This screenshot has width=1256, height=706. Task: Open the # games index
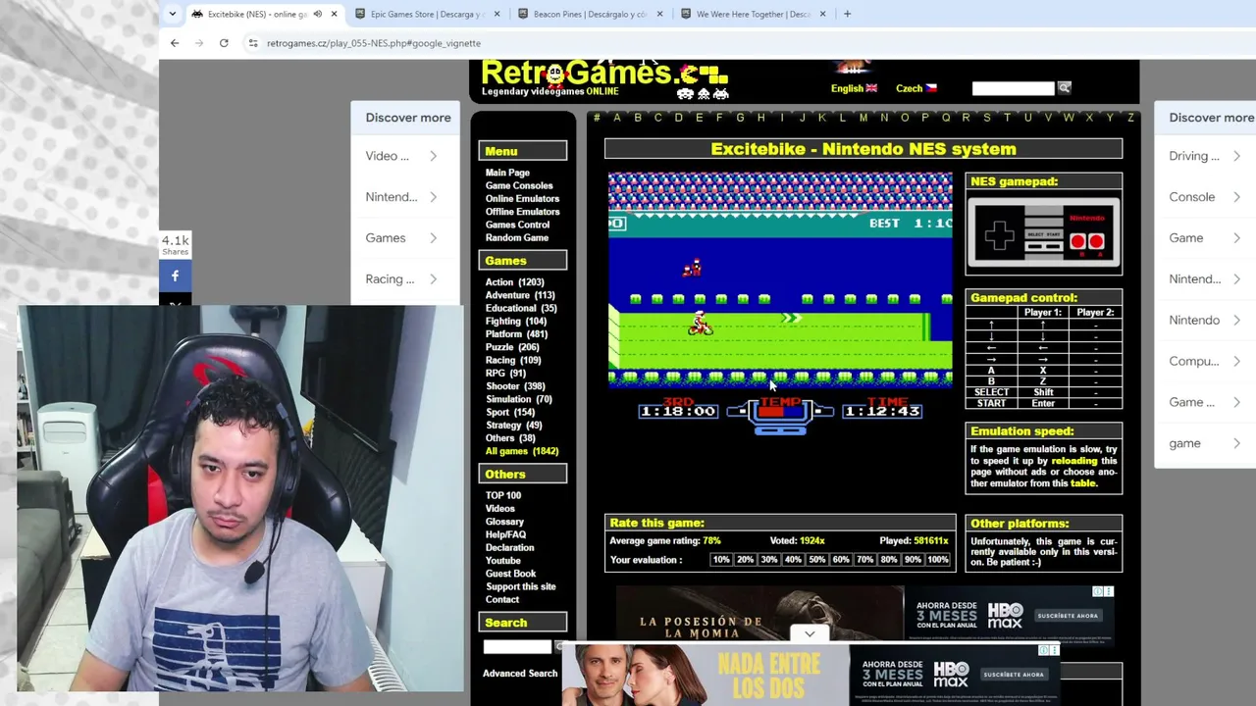pyautogui.click(x=597, y=118)
